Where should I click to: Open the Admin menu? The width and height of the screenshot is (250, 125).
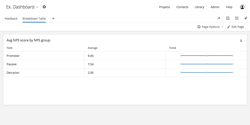[215, 7]
